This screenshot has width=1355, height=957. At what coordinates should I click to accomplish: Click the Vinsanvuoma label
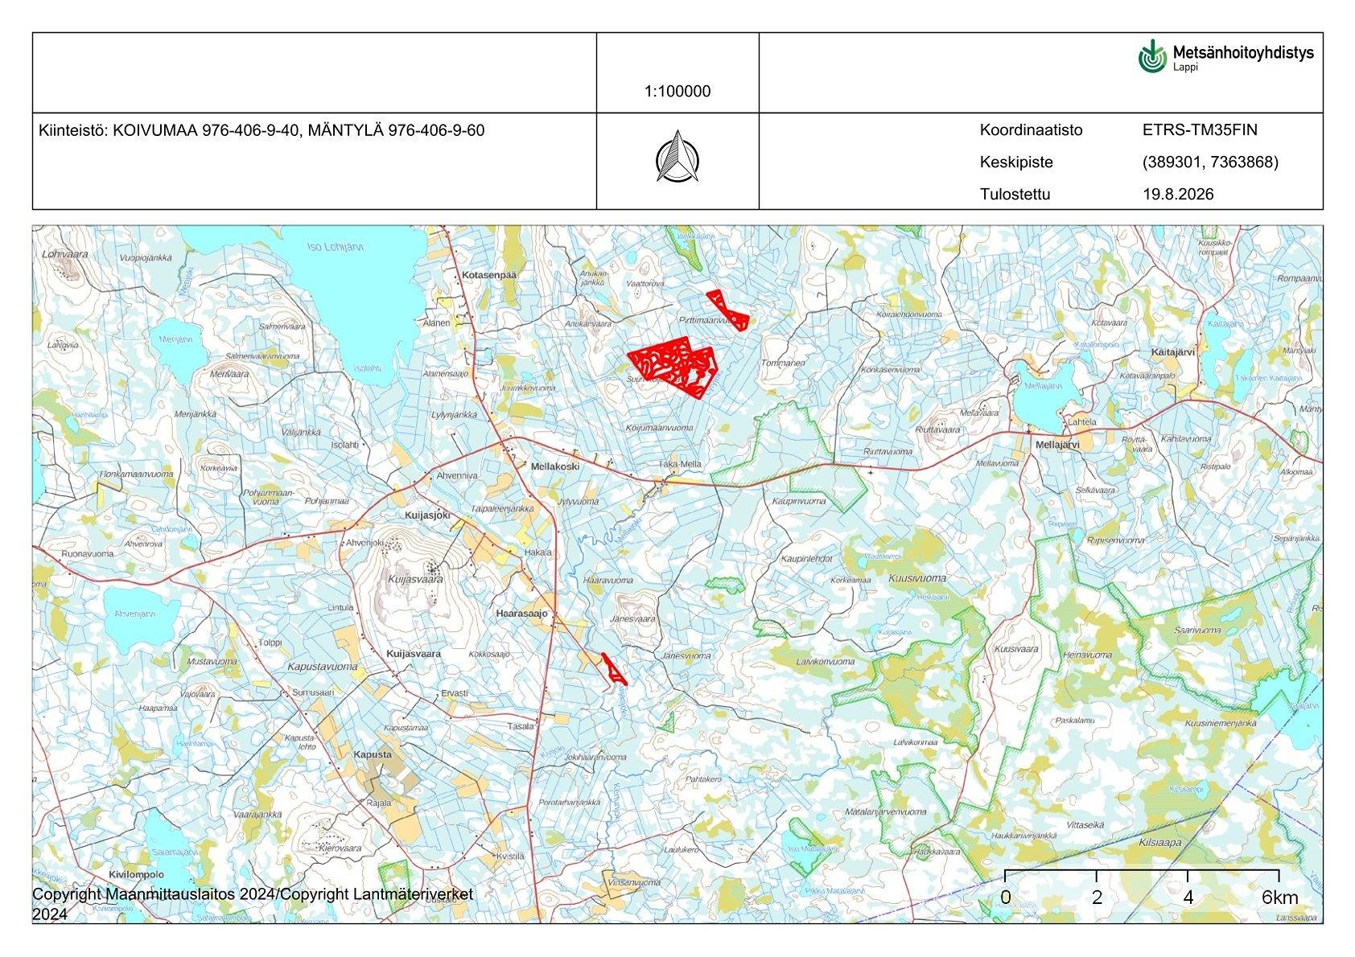tap(634, 882)
